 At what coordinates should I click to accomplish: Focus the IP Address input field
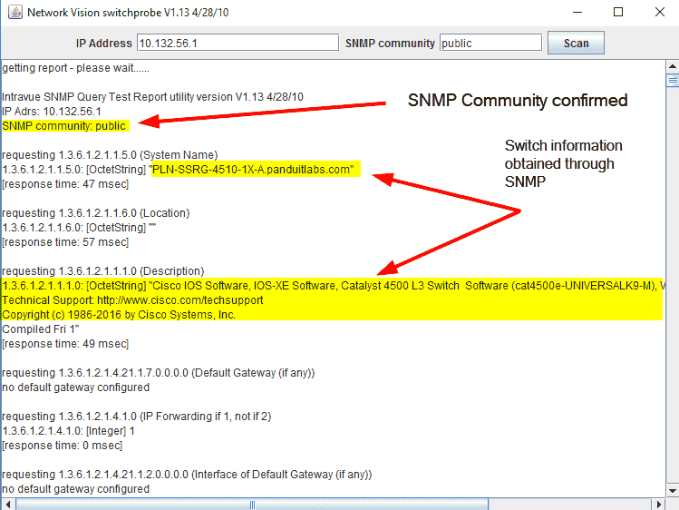[238, 43]
